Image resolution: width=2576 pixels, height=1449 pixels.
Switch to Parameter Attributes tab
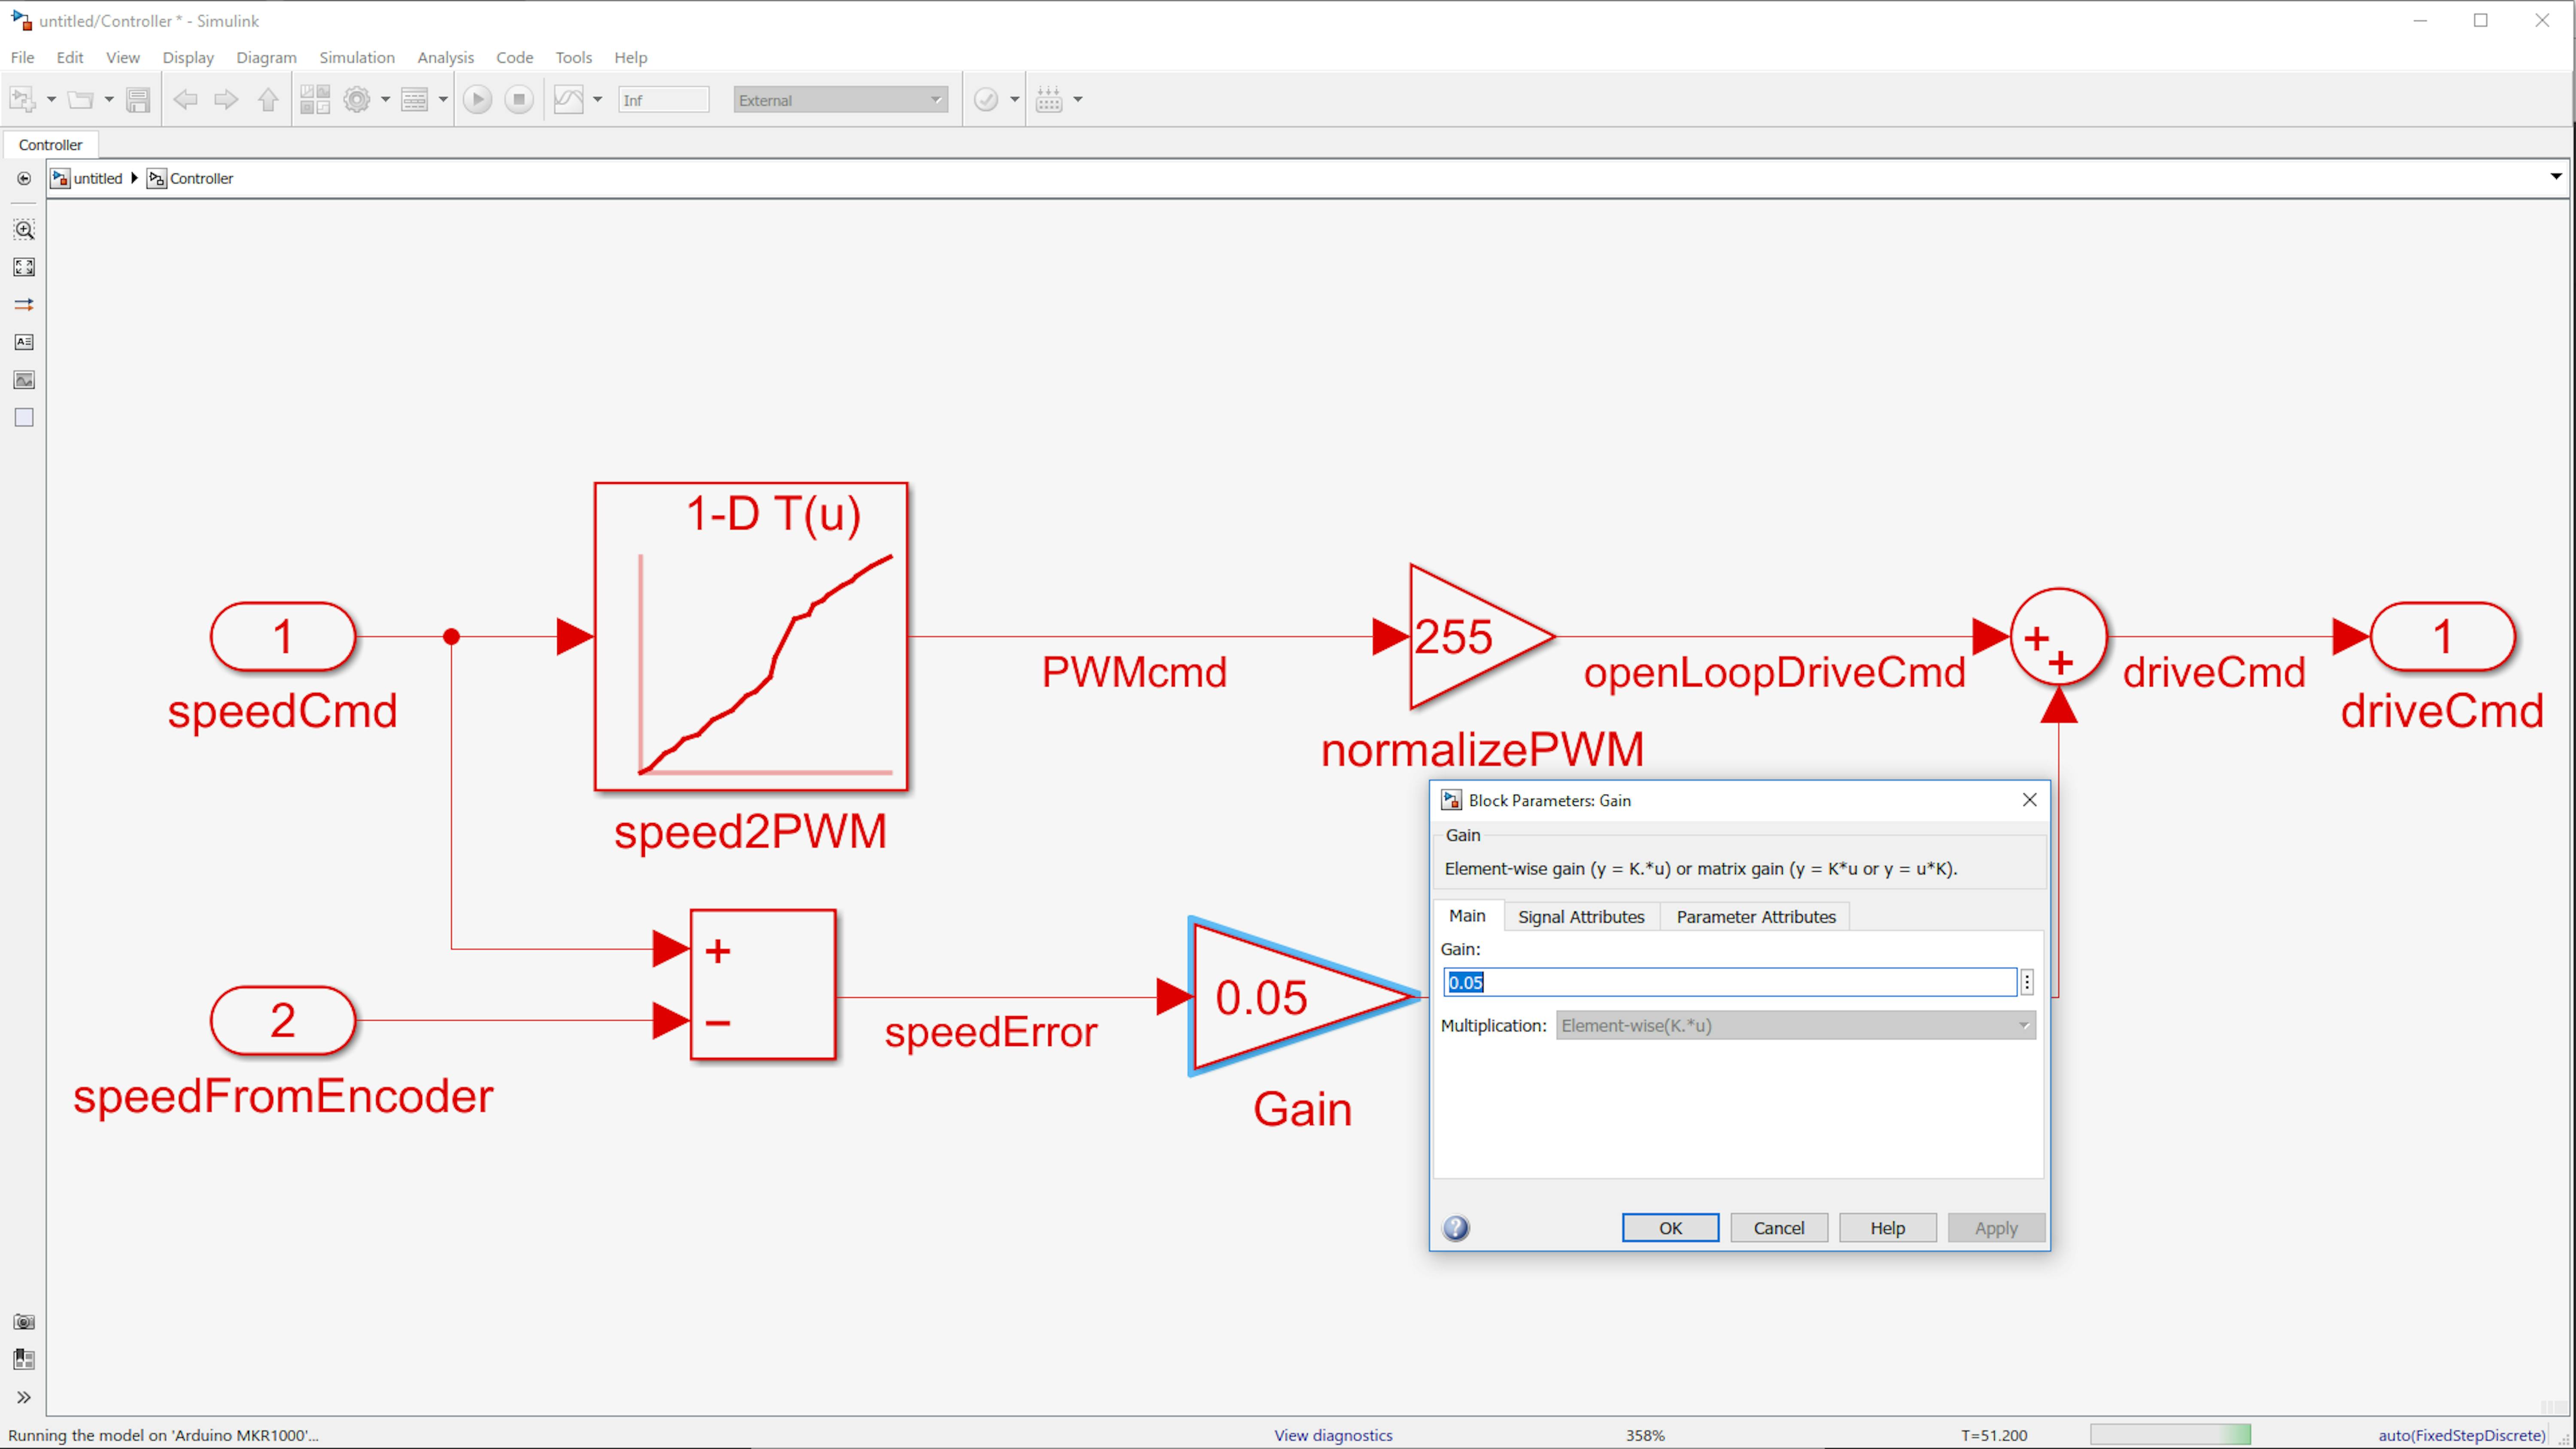pos(1756,917)
